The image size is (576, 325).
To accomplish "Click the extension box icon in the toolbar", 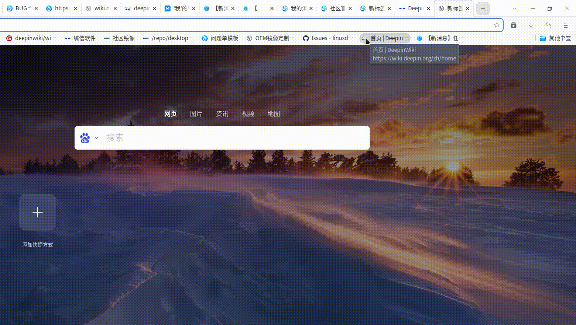I will (513, 25).
